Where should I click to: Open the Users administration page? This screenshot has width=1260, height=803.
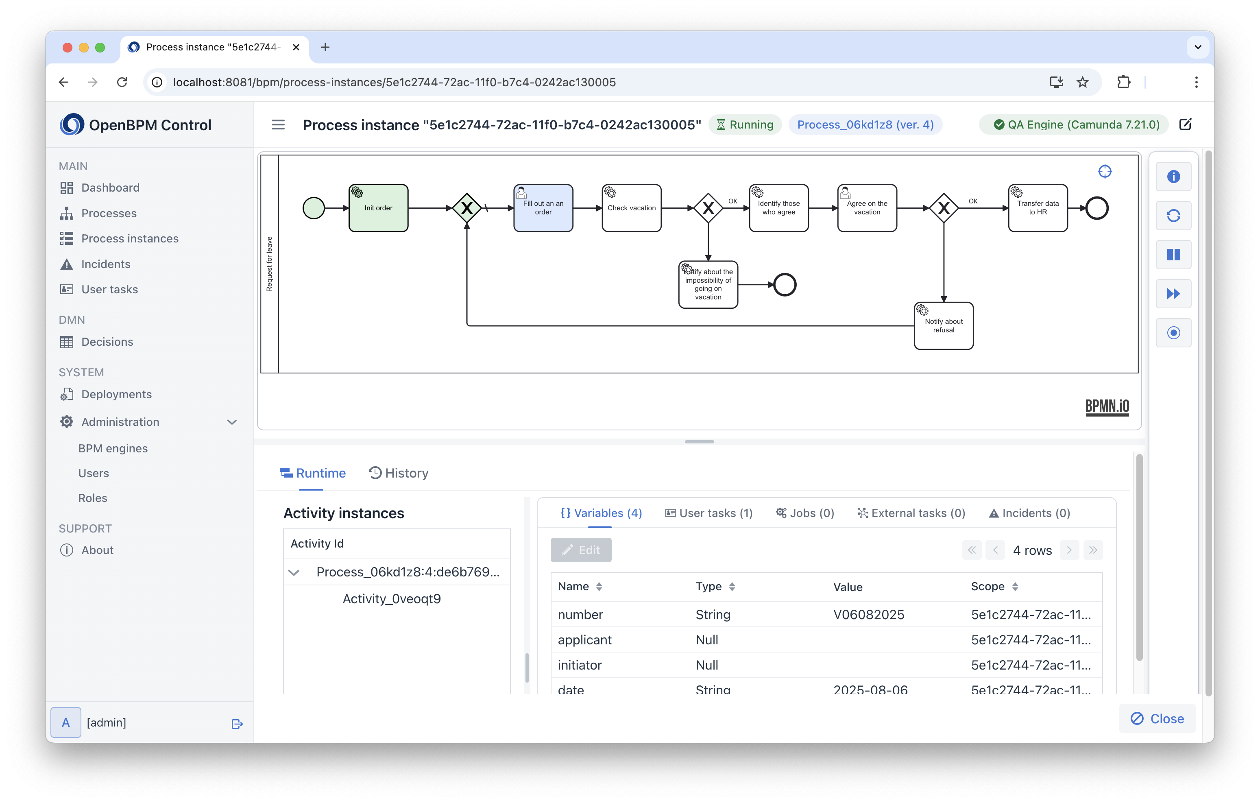click(93, 473)
